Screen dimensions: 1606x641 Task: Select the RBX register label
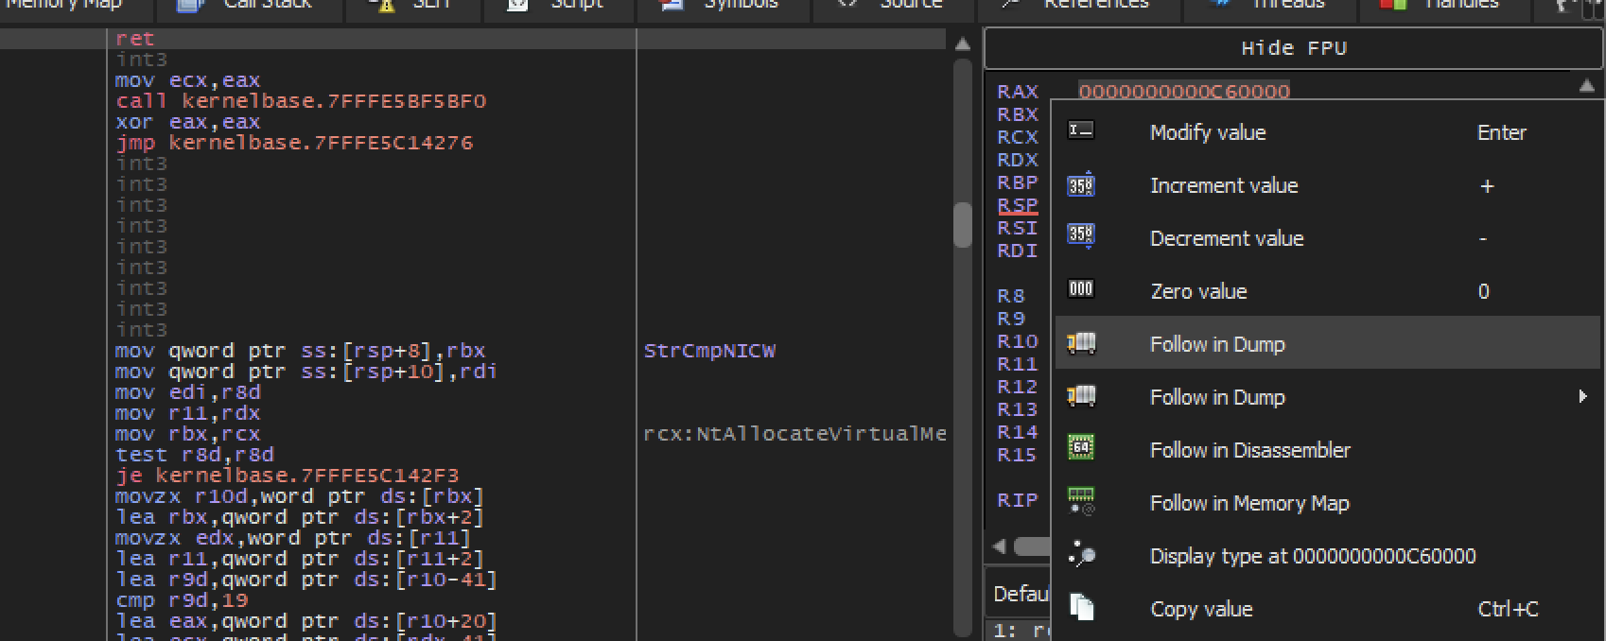click(x=1018, y=114)
